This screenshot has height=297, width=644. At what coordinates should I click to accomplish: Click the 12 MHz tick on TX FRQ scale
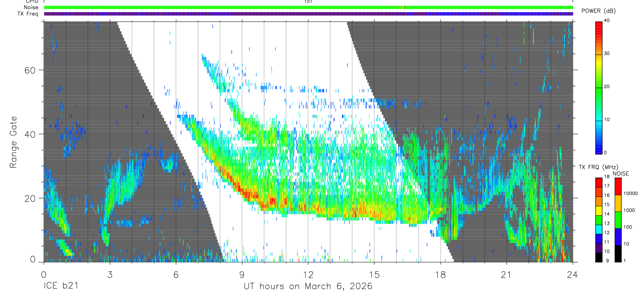(x=607, y=233)
